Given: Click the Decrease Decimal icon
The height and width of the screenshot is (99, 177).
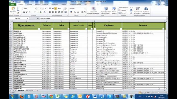Looking at the screenshot, I should [85, 12].
